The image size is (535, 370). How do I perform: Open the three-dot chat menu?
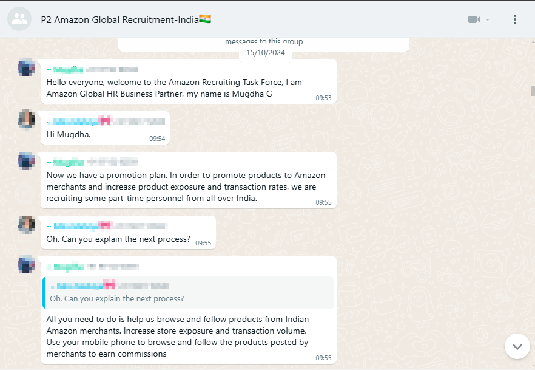coord(515,19)
